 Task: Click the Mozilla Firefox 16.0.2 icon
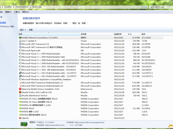pyautogui.click(x=20, y=92)
